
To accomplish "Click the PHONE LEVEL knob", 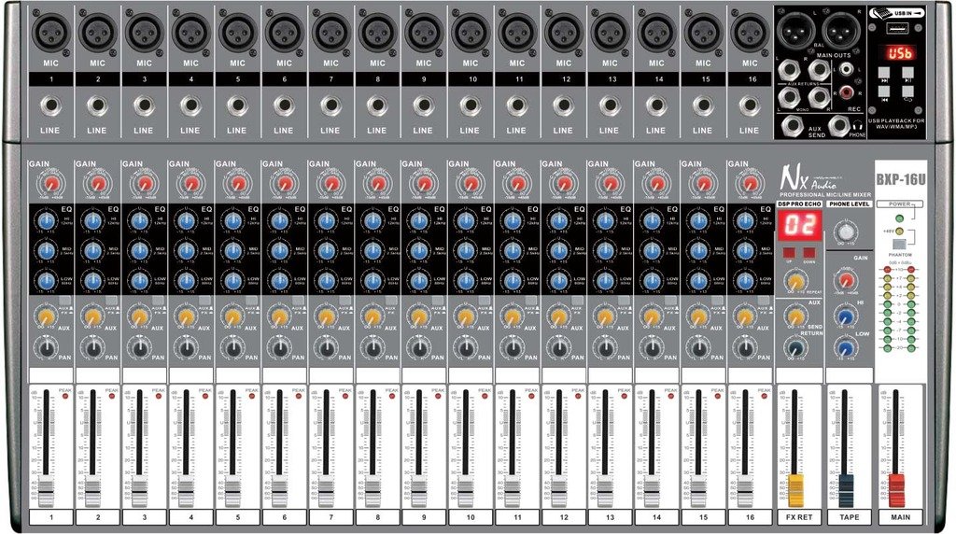I will (x=846, y=231).
